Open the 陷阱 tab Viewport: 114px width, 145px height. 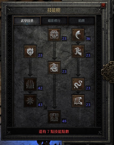pos(81,20)
